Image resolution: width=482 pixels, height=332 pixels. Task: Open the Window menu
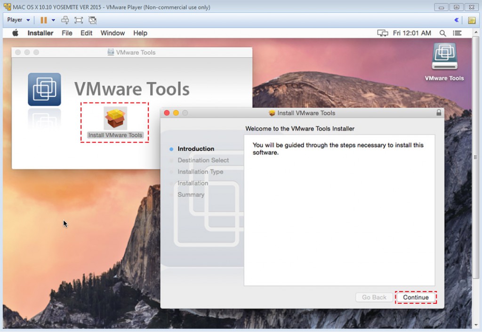pyautogui.click(x=112, y=33)
